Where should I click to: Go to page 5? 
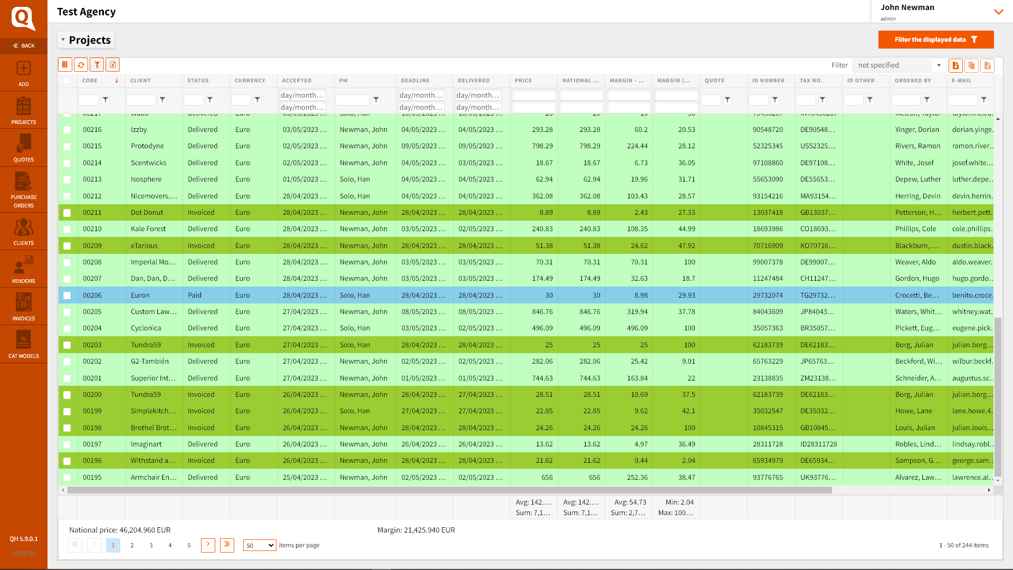(x=189, y=545)
